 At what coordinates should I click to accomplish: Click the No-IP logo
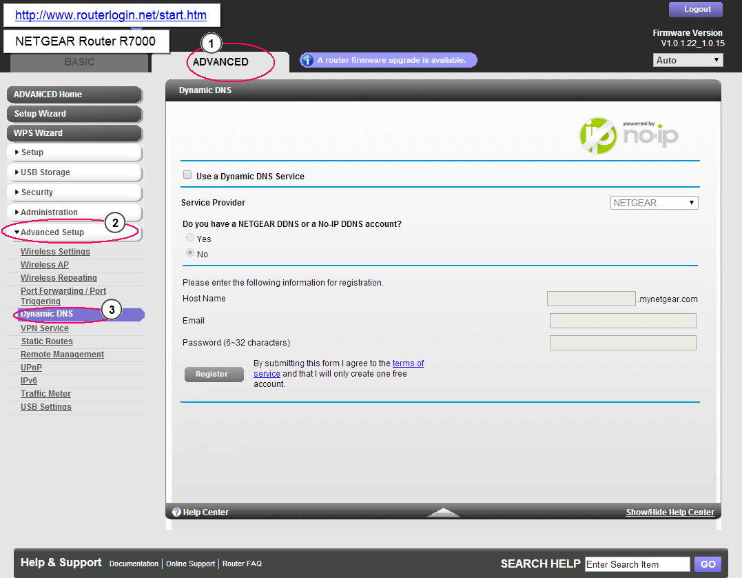coord(629,135)
